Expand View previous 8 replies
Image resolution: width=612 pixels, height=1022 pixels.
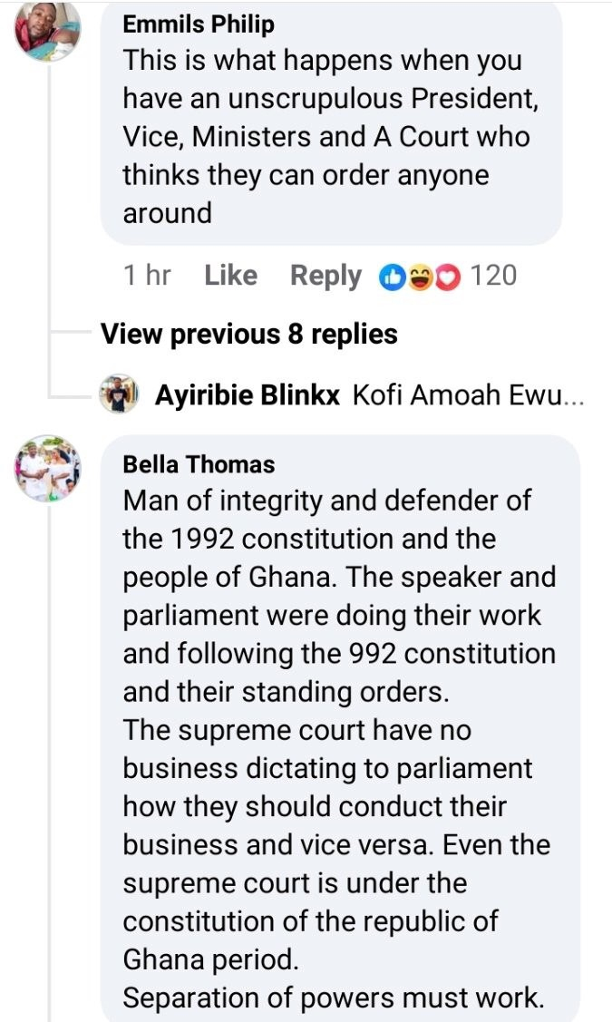coord(248,335)
